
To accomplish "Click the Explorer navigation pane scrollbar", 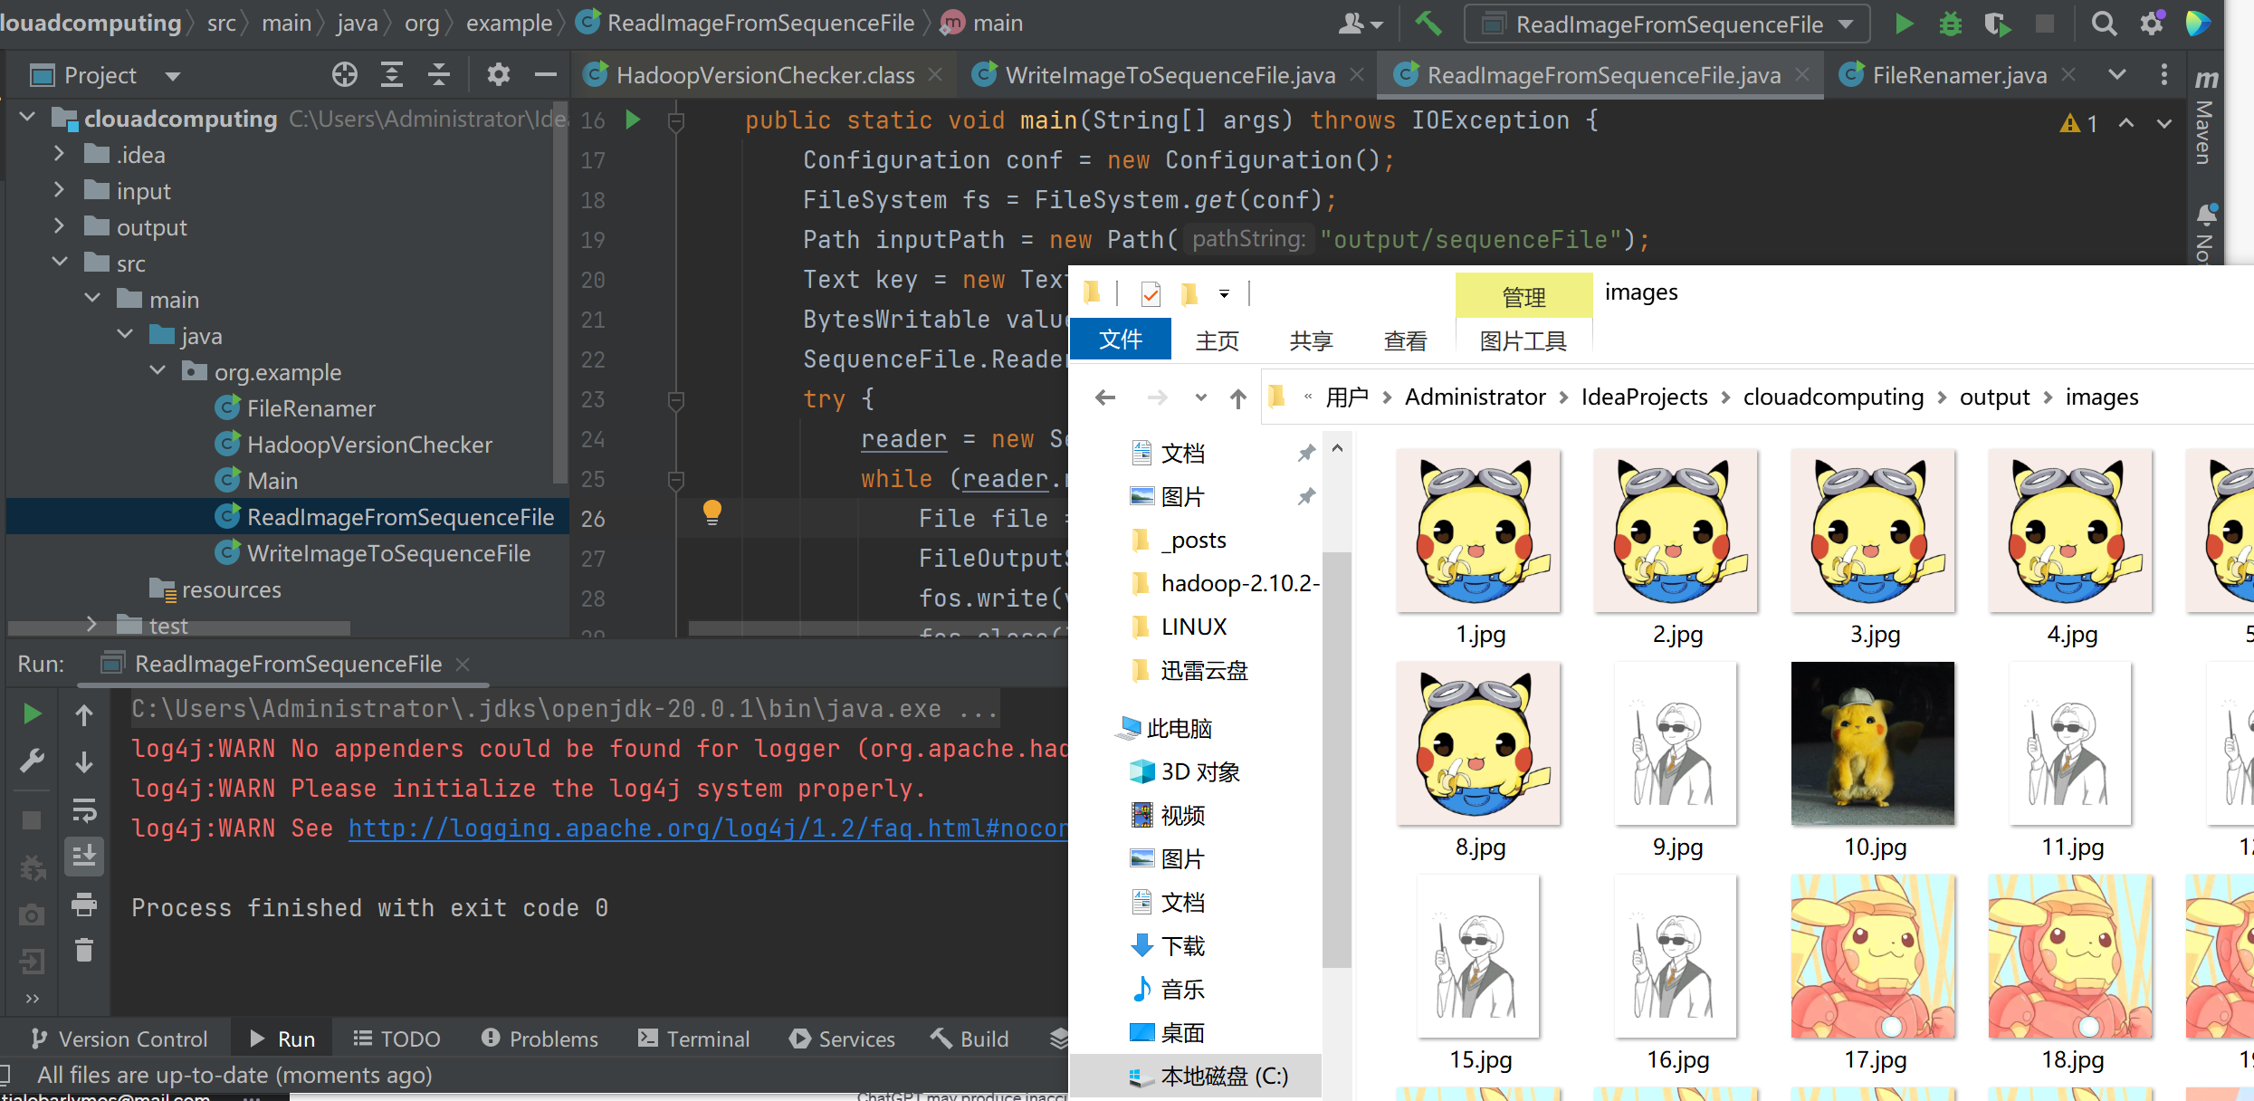I will pos(1336,761).
